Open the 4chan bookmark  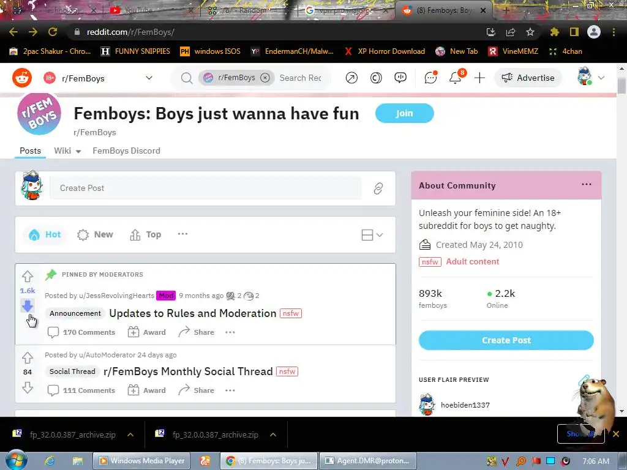[565, 51]
